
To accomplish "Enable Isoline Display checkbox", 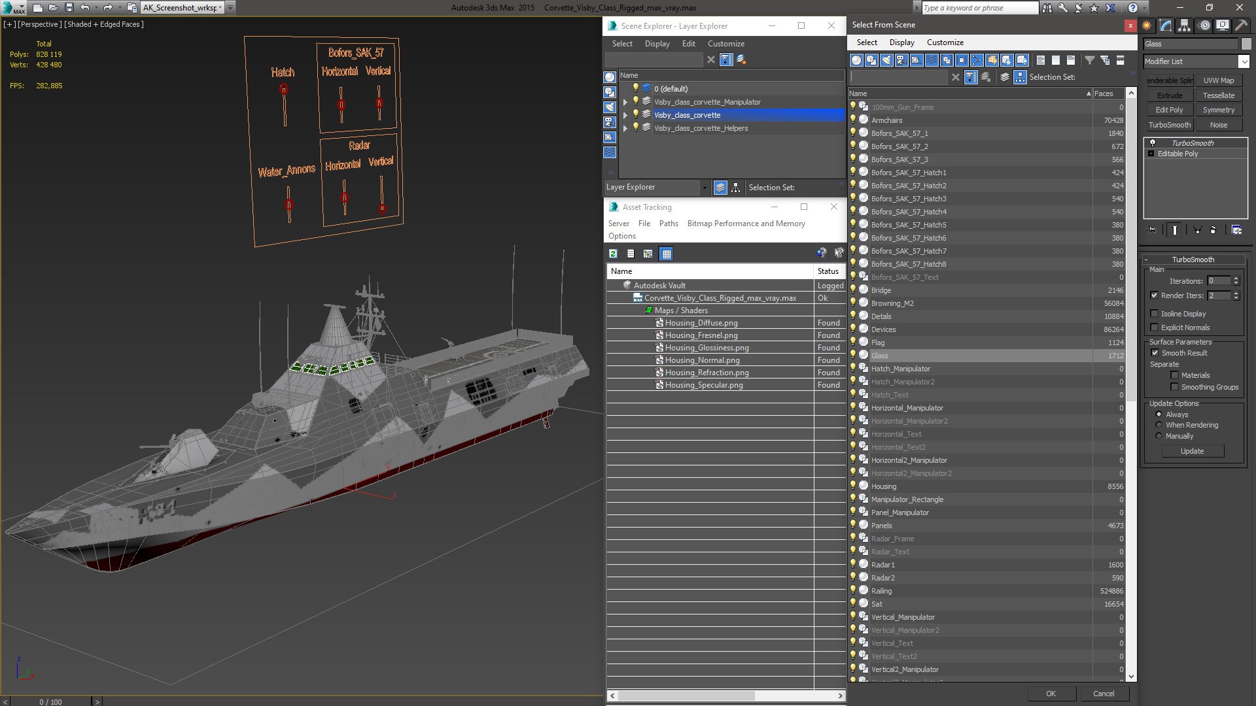I will (1154, 314).
